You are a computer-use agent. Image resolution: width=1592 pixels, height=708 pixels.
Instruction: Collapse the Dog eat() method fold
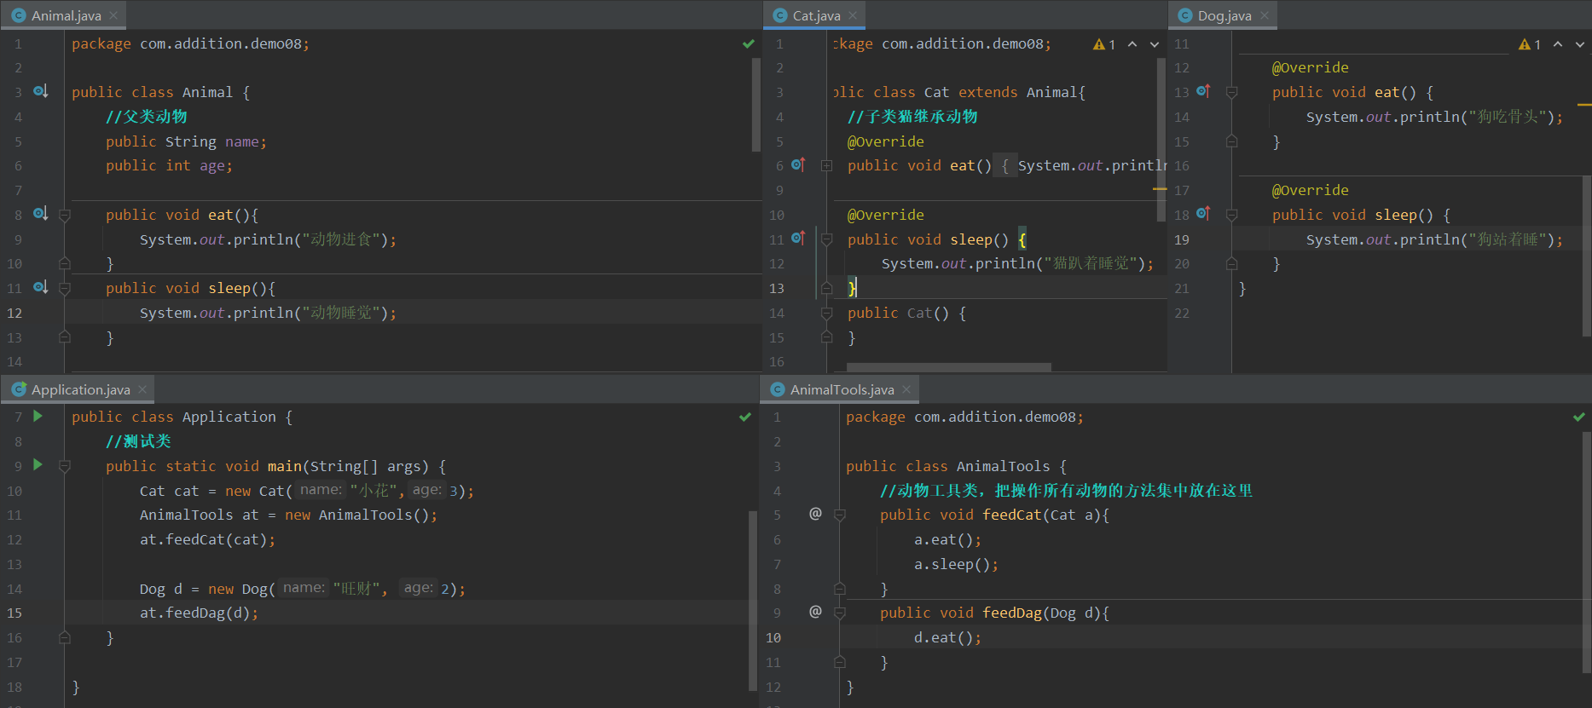coord(1232,93)
